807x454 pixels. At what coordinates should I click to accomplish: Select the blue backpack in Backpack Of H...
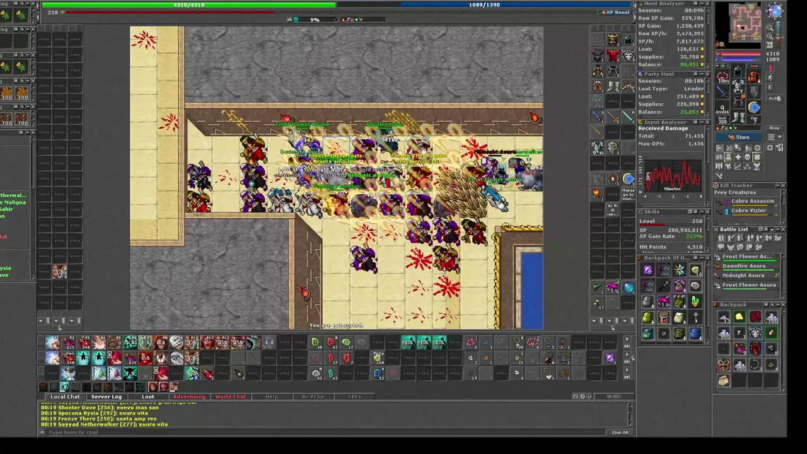695,334
